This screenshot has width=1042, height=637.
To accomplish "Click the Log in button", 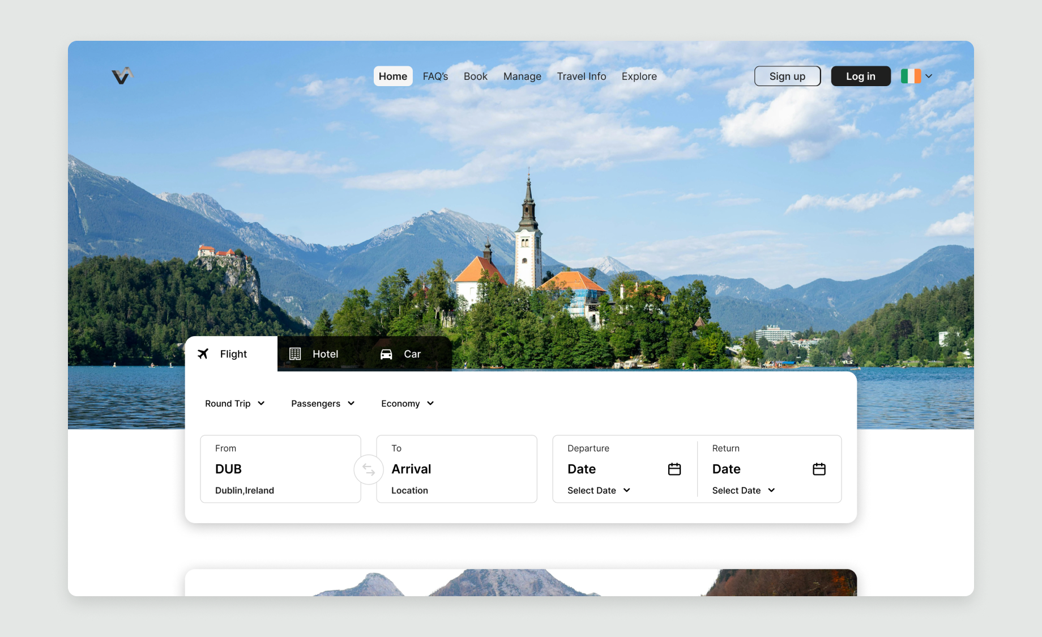I will click(861, 76).
